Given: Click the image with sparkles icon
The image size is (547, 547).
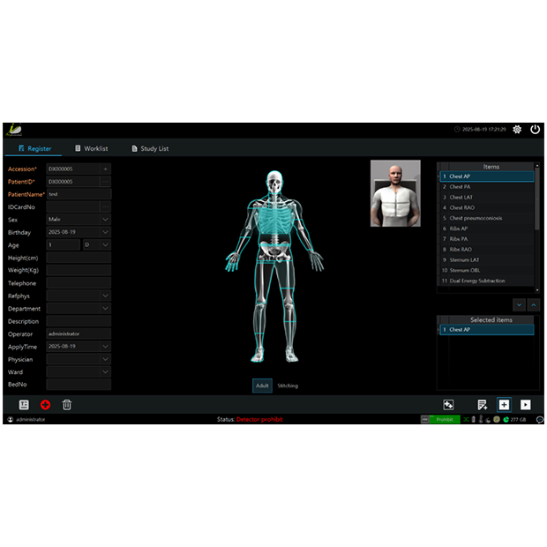Looking at the screenshot, I should (x=448, y=405).
